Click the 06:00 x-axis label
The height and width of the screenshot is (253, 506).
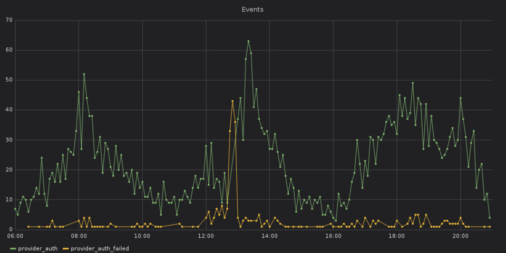point(15,236)
